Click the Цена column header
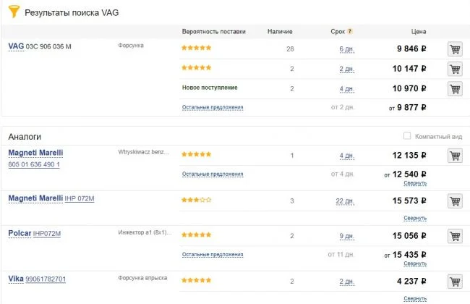Image resolution: width=470 pixels, height=304 pixels. coord(419,32)
